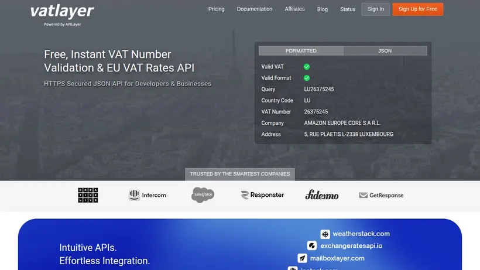Open the Documentation page
This screenshot has height=270, width=480.
point(255,9)
